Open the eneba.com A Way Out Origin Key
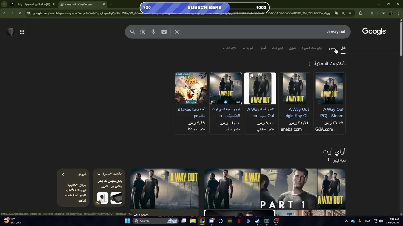 click(295, 103)
